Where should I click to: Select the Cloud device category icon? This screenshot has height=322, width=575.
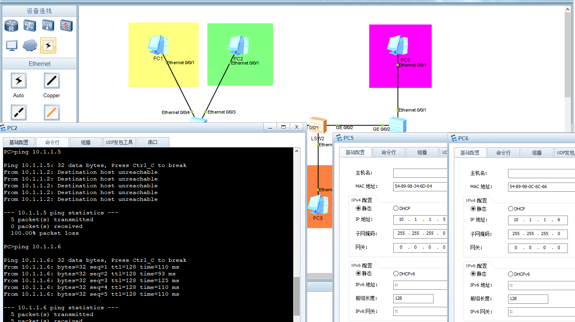30,45
